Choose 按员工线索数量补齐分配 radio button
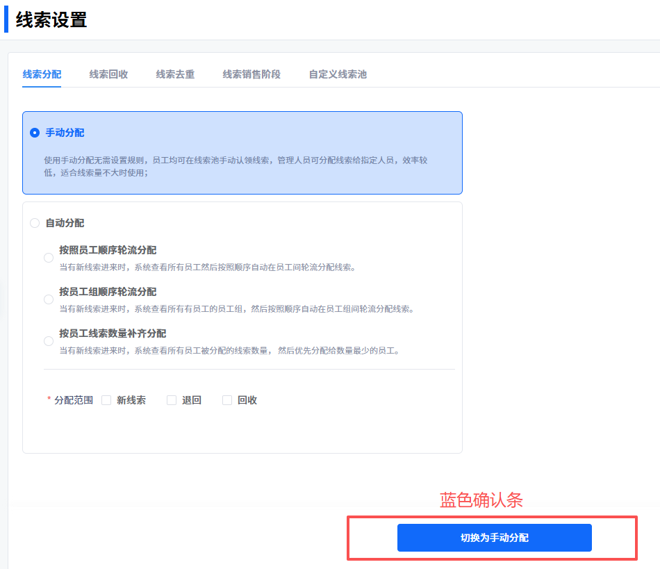Image resolution: width=660 pixels, height=569 pixels. pos(49,341)
